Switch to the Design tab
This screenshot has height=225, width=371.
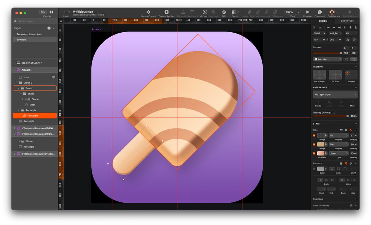(323, 21)
